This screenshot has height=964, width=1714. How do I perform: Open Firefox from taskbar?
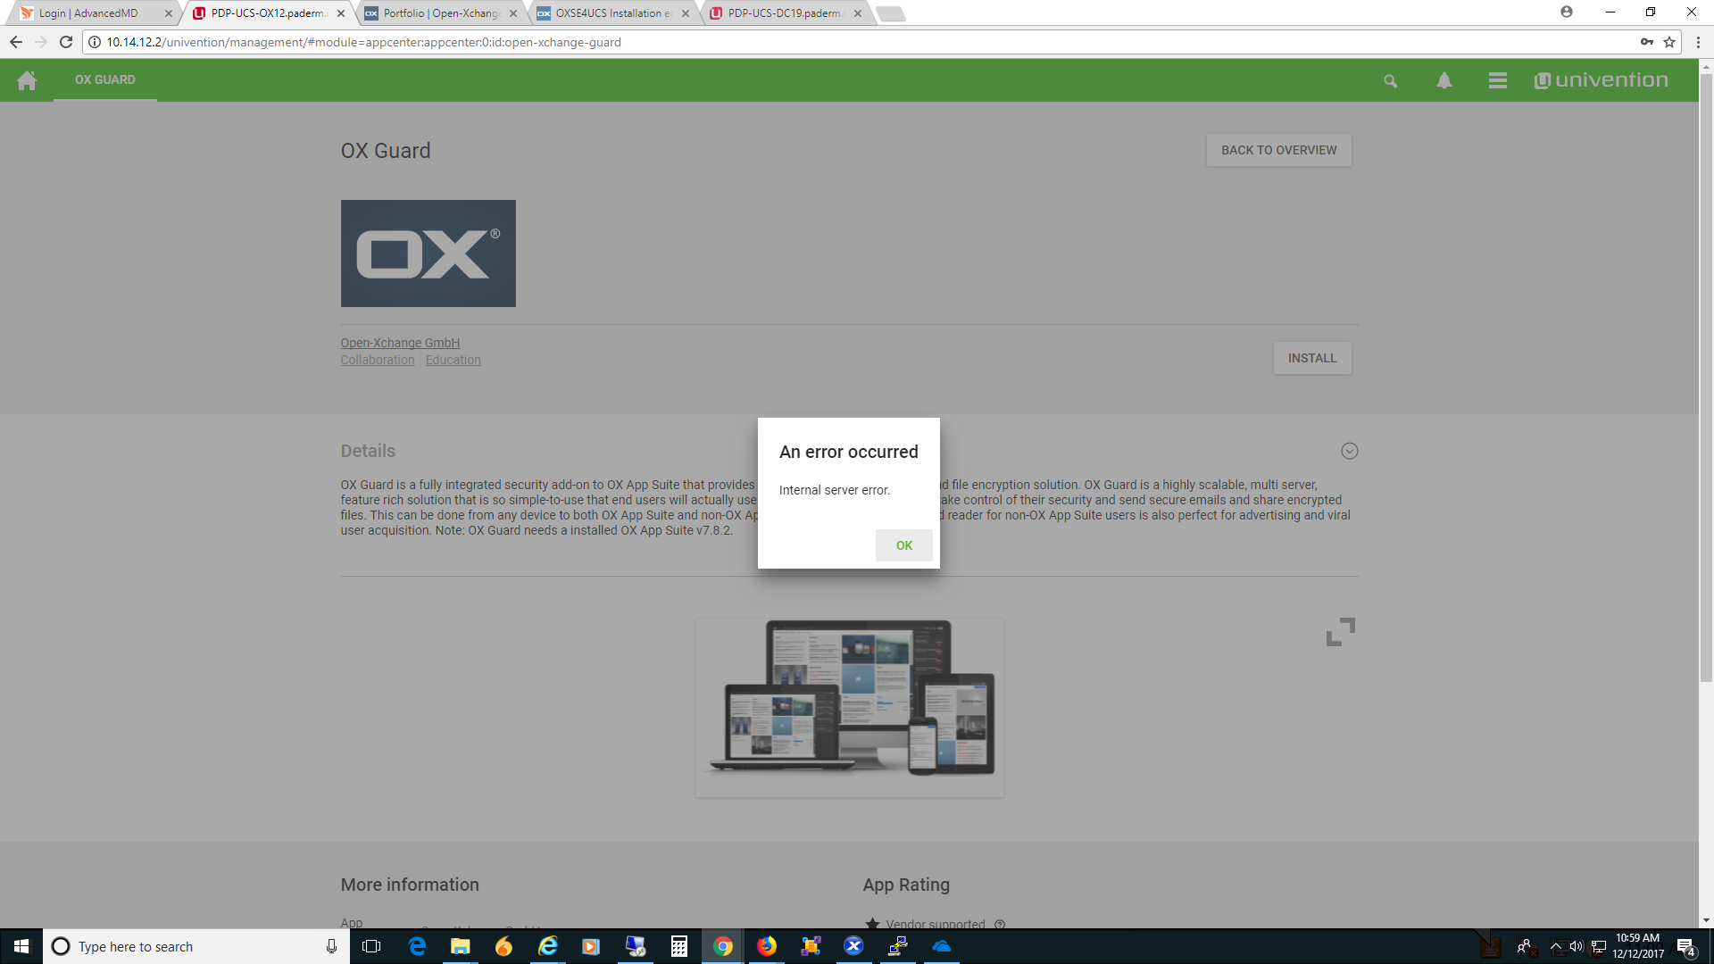767,946
